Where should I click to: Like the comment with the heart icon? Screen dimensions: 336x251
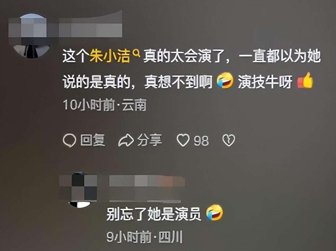tap(183, 141)
